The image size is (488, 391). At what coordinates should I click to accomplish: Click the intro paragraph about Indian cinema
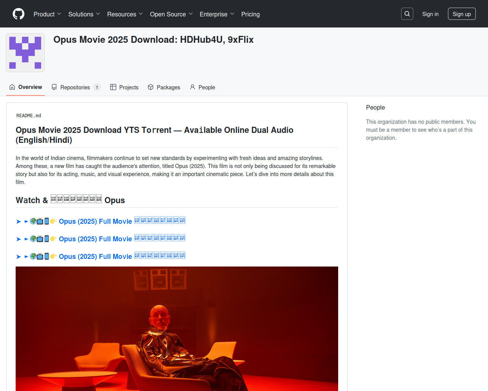[x=176, y=170]
